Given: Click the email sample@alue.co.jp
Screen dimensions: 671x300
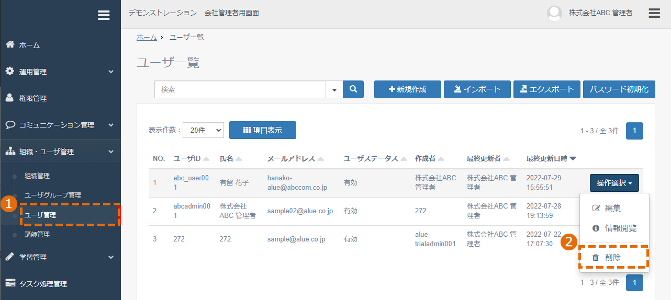Looking at the screenshot, I should [296, 239].
